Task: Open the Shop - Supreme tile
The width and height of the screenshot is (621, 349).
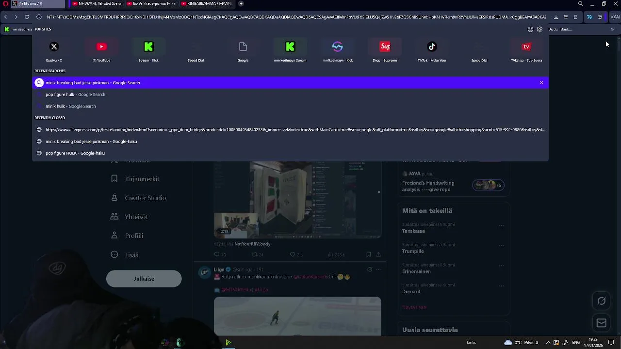Action: pyautogui.click(x=385, y=51)
